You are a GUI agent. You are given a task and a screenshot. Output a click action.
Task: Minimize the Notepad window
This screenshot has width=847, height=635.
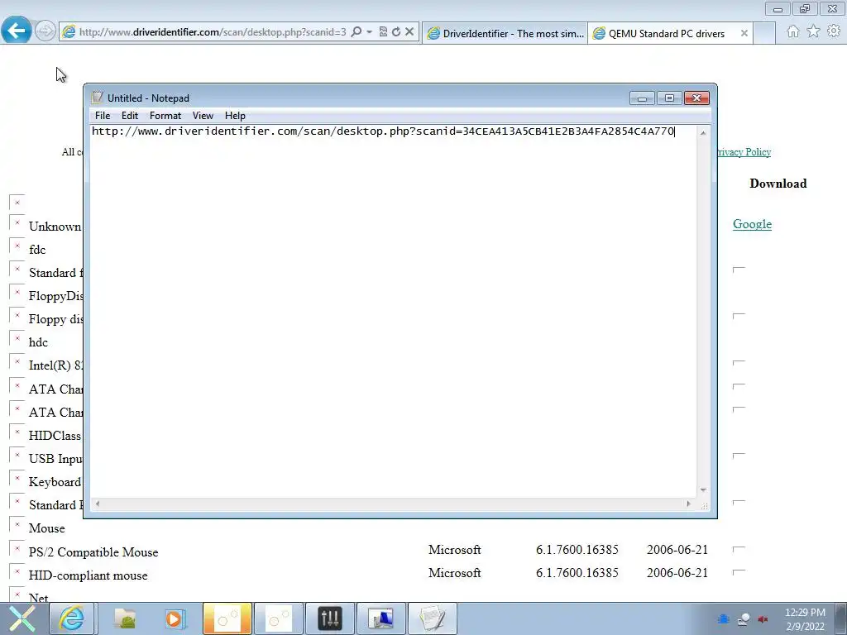(642, 98)
